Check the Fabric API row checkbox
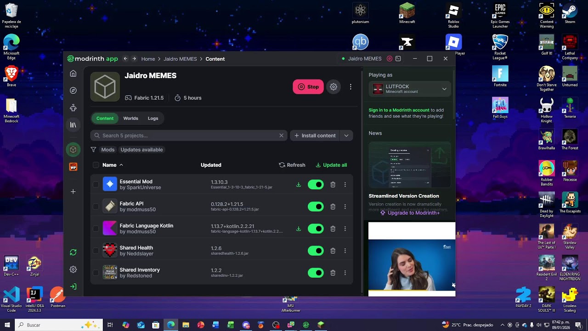 [96, 206]
